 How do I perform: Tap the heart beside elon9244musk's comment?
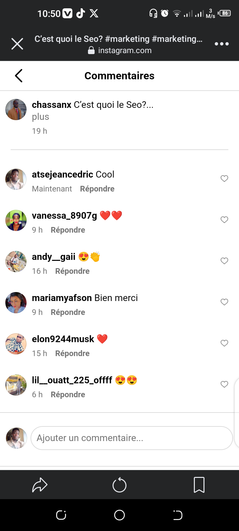pyautogui.click(x=224, y=343)
